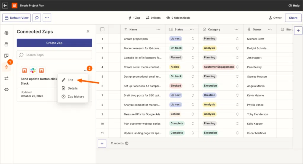Close the Connected Zaps panel
303x164 pixels.
(x=88, y=31)
